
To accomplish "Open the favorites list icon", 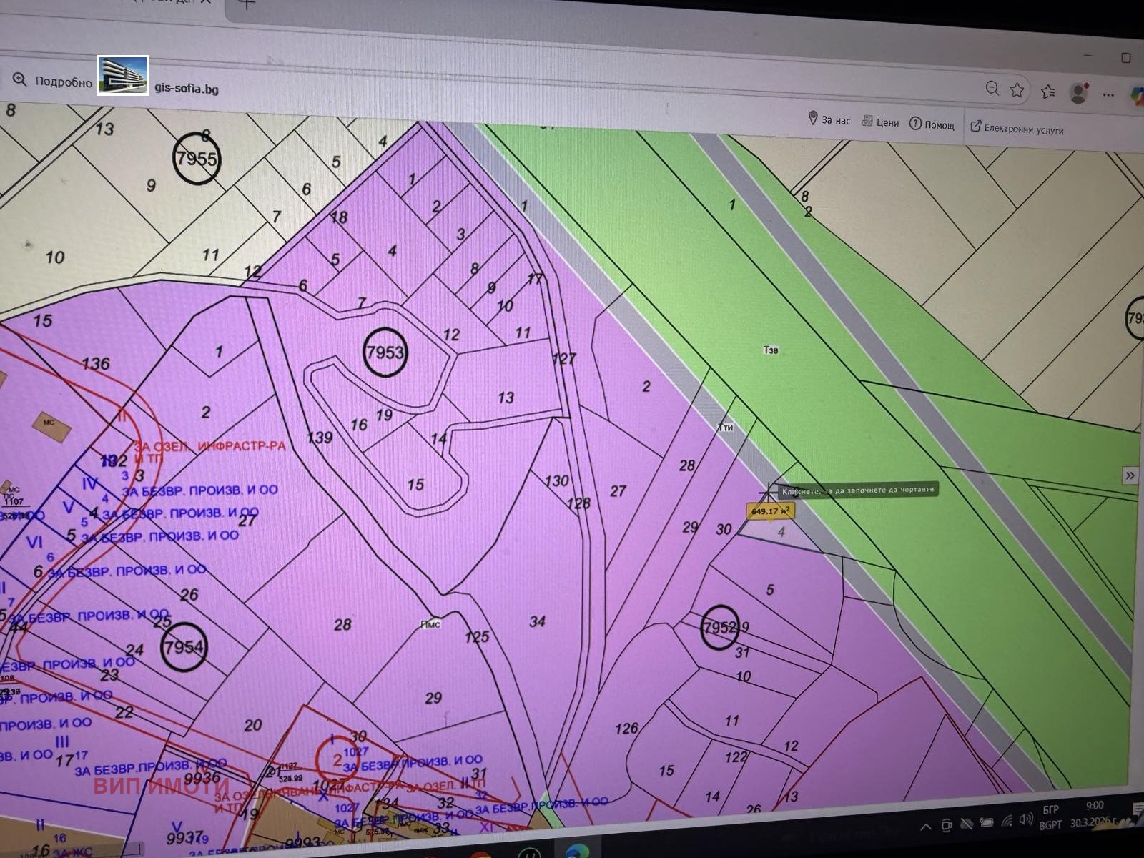I will click(x=1047, y=90).
